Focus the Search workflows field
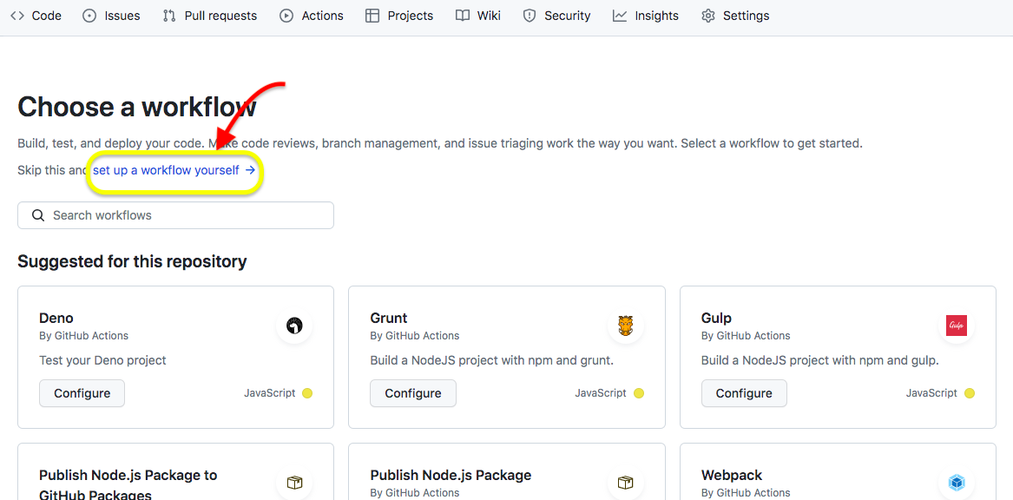1013x500 pixels. coord(175,215)
